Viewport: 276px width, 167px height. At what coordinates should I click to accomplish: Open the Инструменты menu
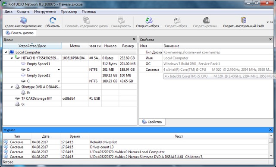tap(45, 12)
